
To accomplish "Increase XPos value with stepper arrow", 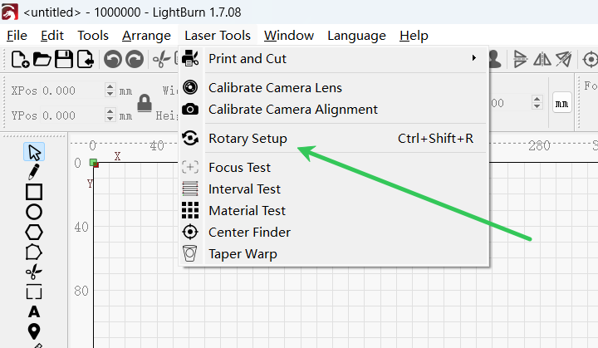I will point(110,87).
